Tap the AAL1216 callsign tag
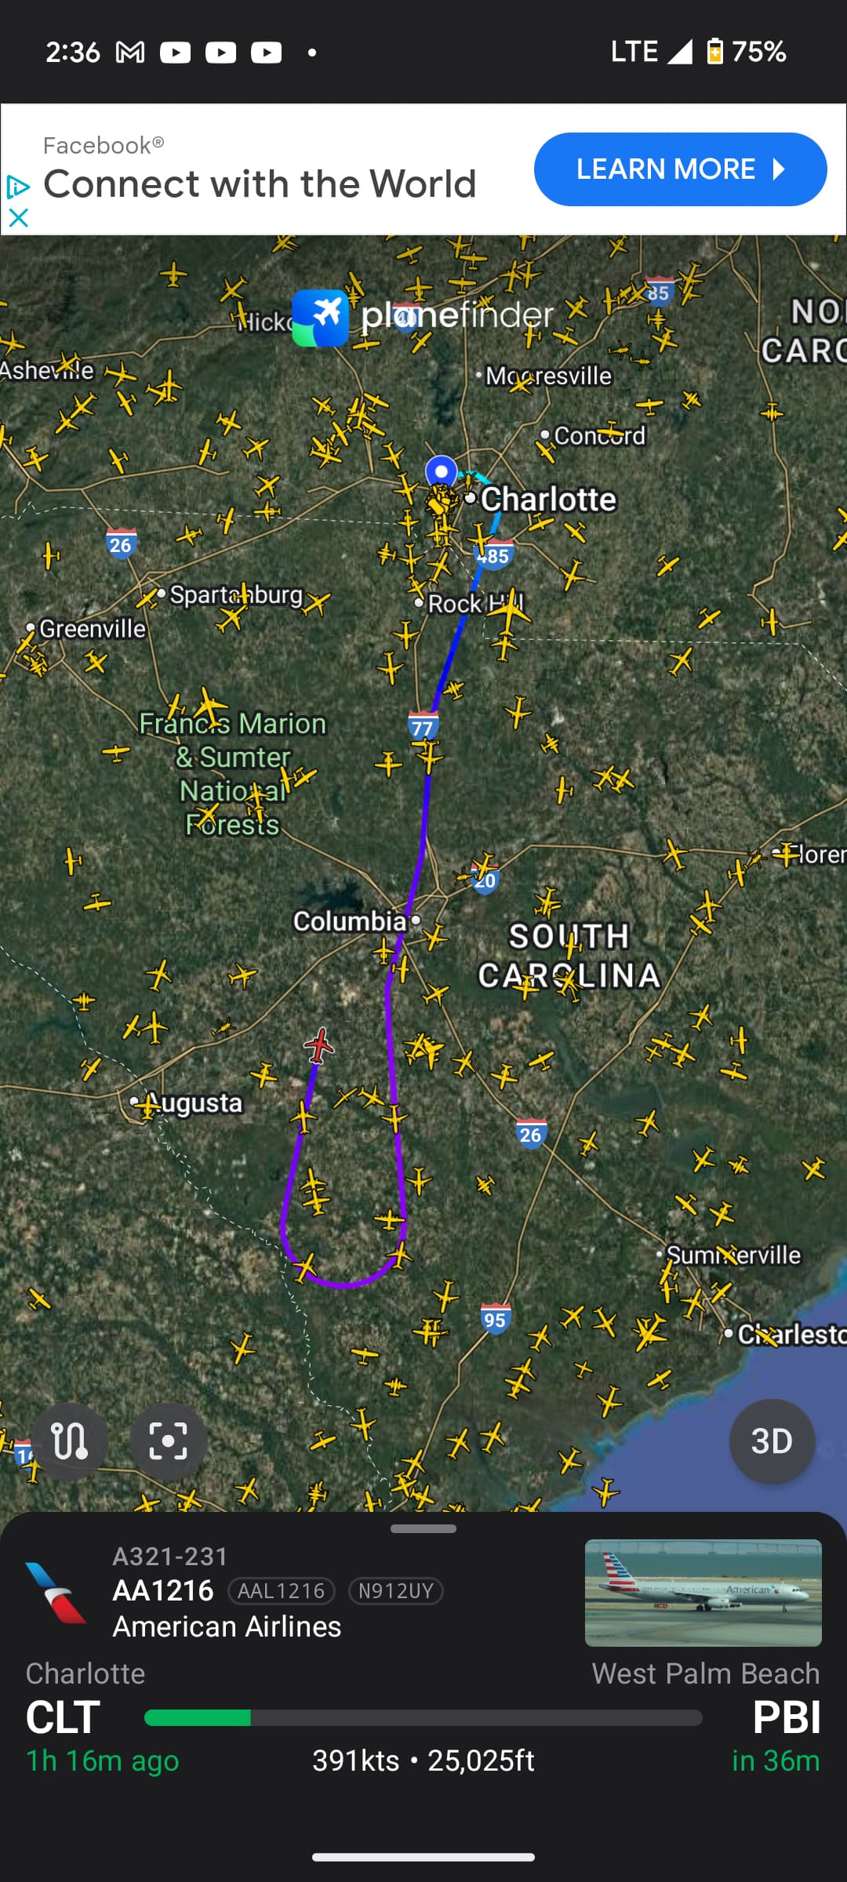 tap(282, 1590)
